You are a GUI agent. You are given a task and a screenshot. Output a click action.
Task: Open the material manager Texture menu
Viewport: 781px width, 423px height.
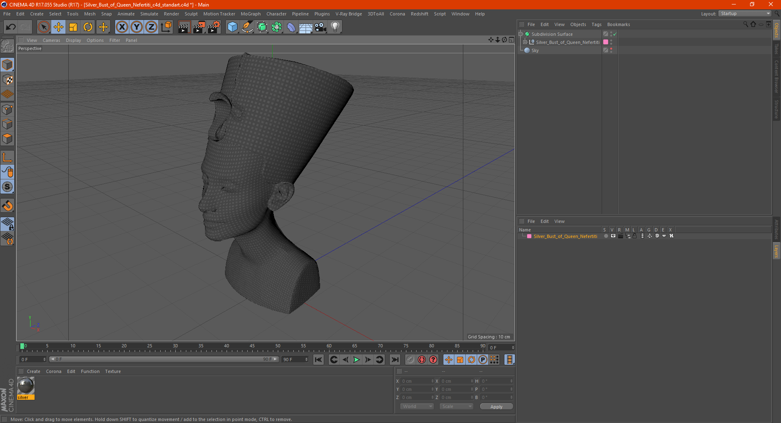tap(113, 371)
